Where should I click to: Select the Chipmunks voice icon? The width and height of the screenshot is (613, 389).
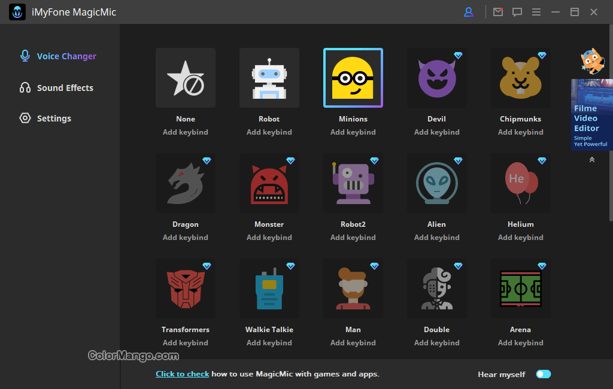521,78
